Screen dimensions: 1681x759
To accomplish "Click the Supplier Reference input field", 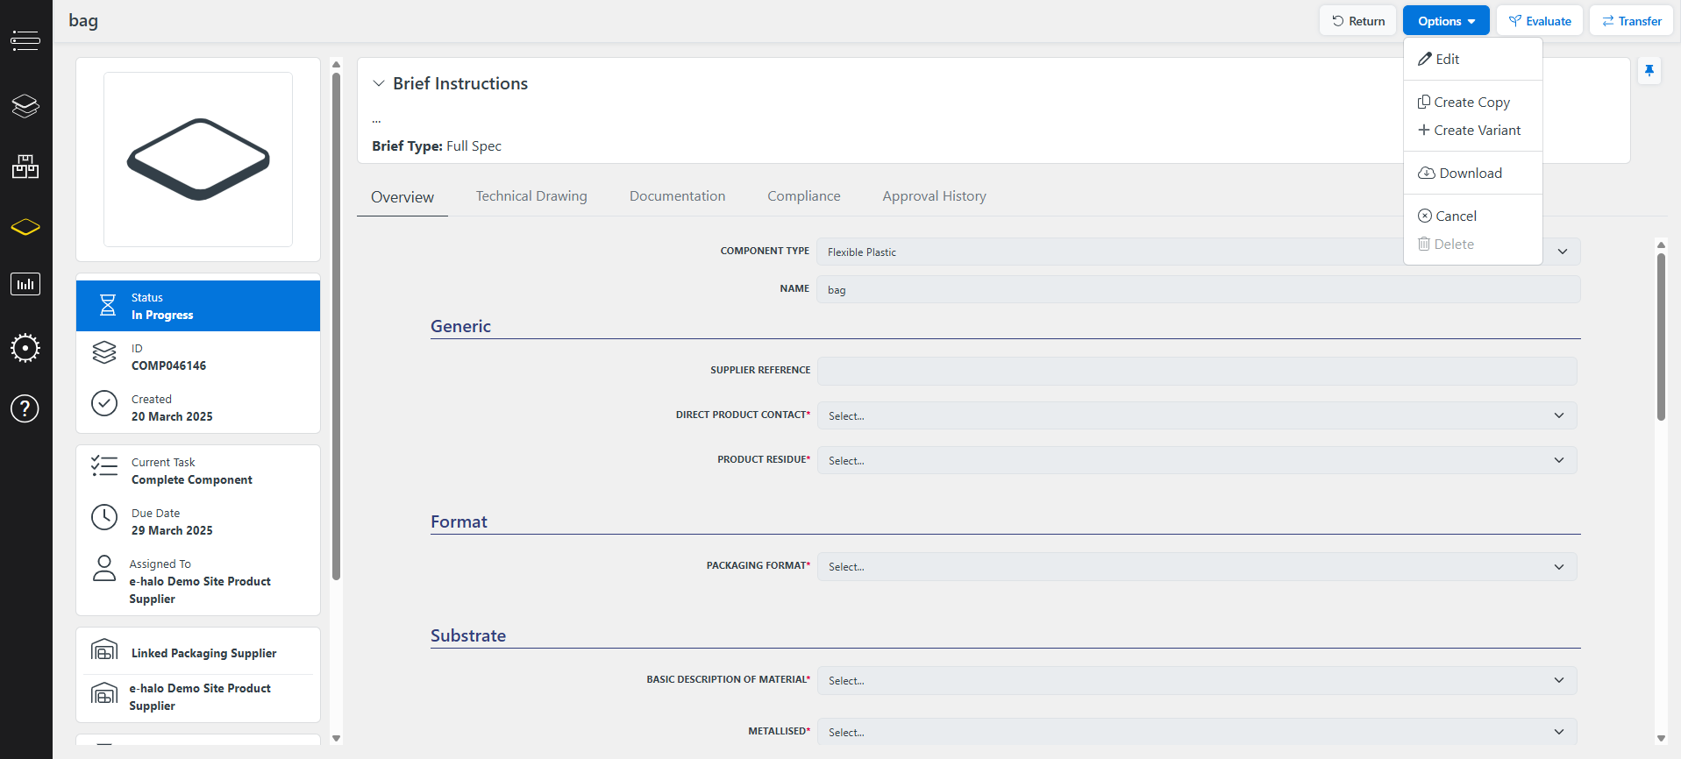I will [x=1197, y=371].
